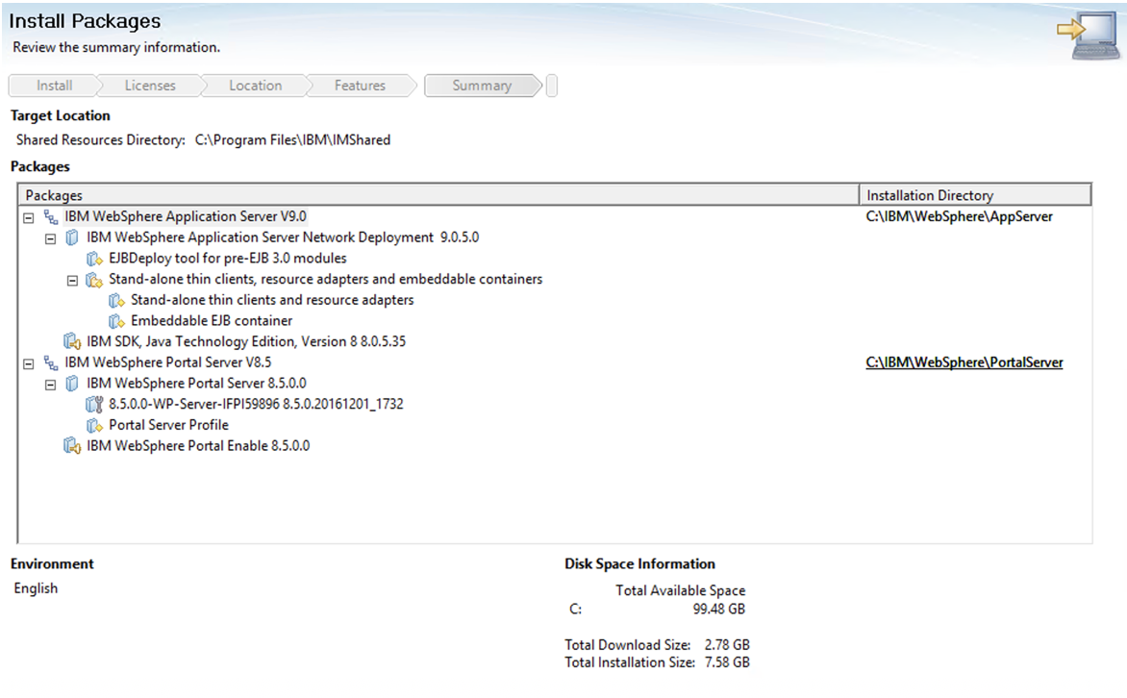
Task: Select the Summary wizard step
Action: pos(483,86)
